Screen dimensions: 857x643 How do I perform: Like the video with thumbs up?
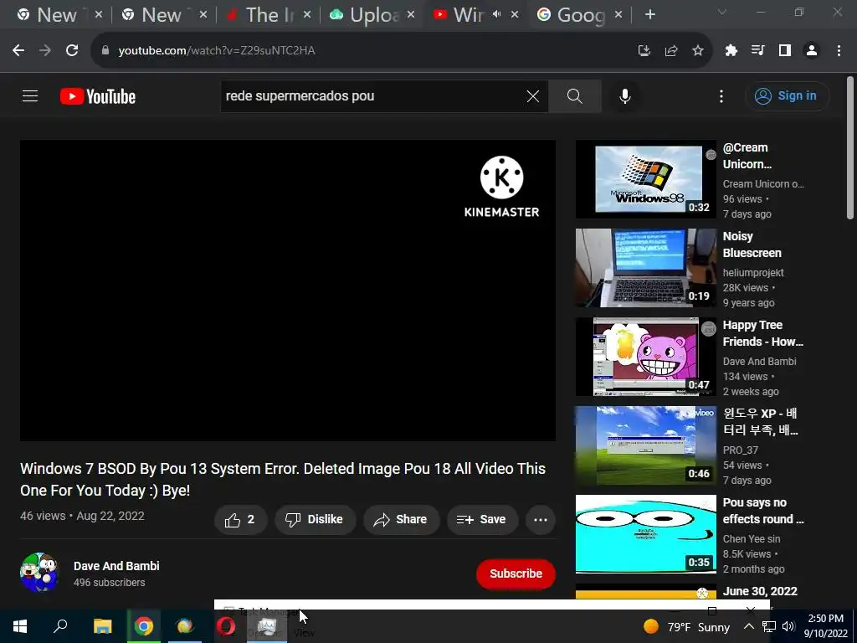240,519
